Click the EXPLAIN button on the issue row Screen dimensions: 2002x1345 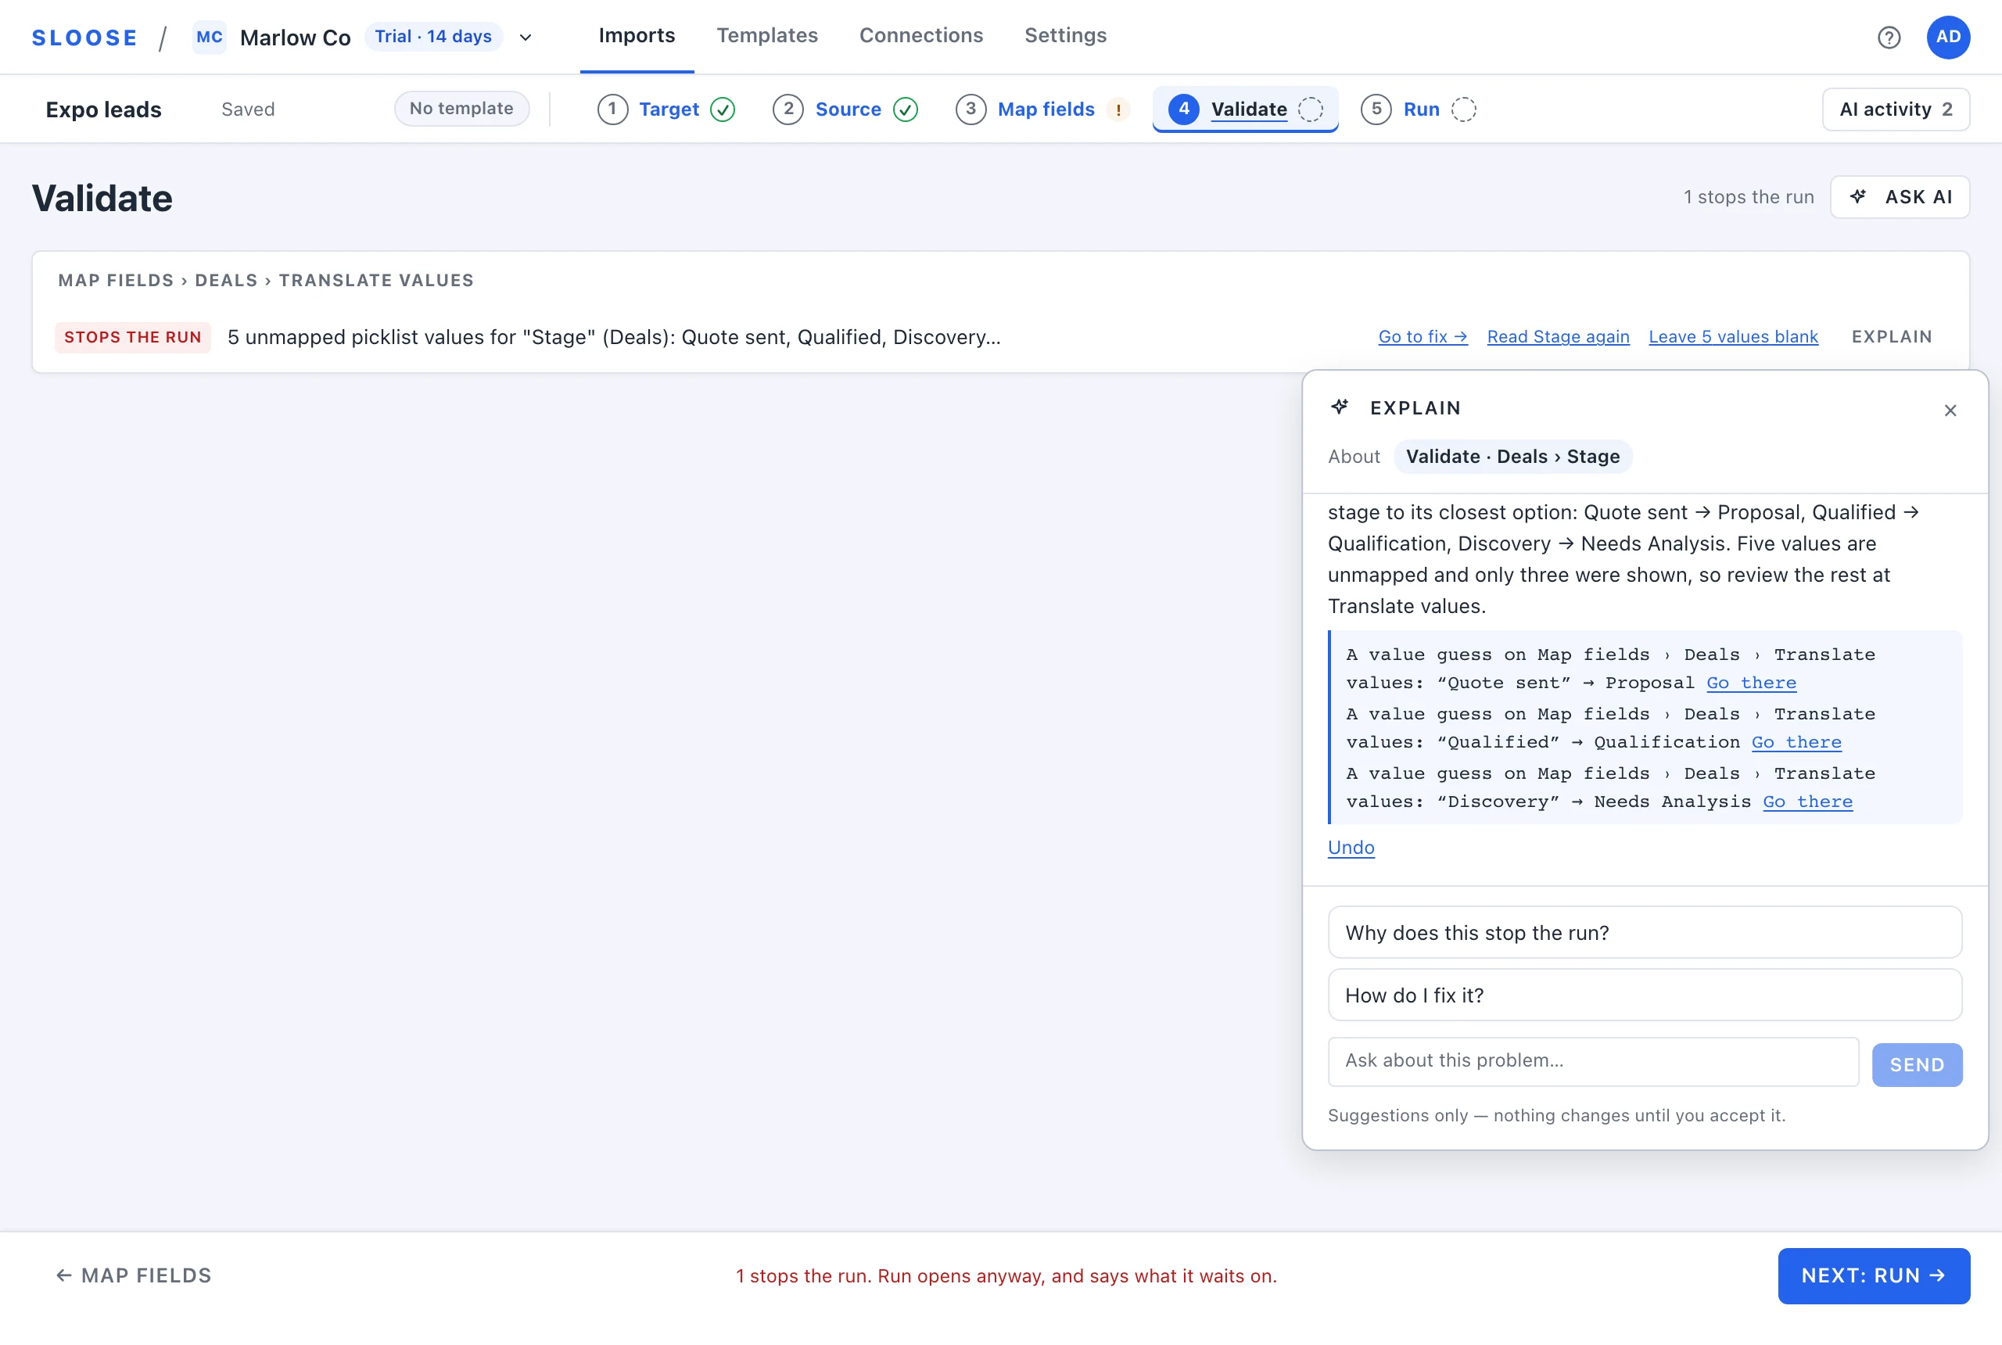point(1892,337)
